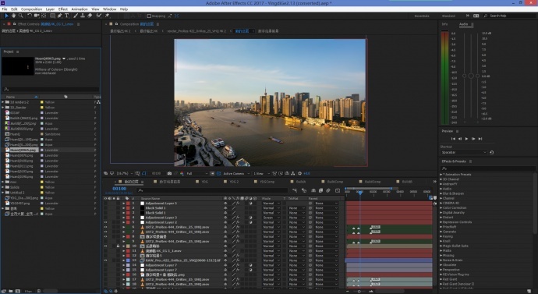Open Spacebar shortcut dropdown in Preview
The width and height of the screenshot is (538, 294).
coord(464,152)
